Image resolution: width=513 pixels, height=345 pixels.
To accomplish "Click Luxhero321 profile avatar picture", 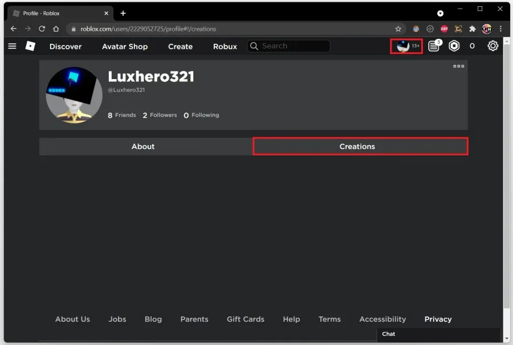I will tap(74, 95).
